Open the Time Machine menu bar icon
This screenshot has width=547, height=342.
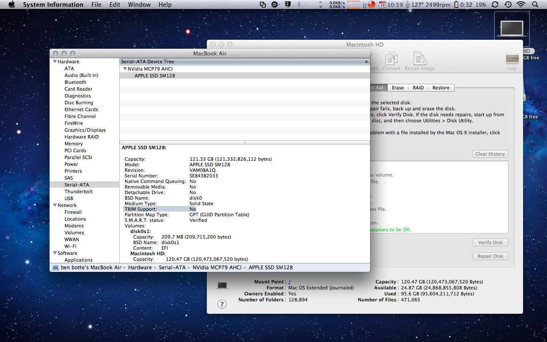(x=508, y=5)
